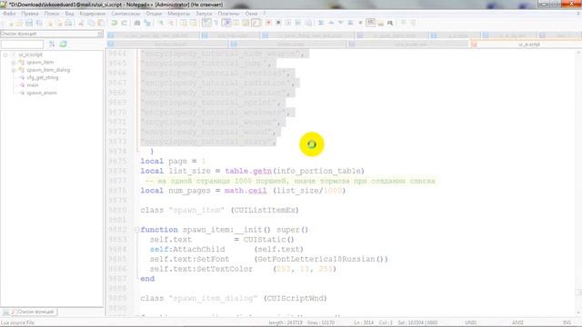582x327 pixels.
Task: Open the Запуск menu
Action: point(204,14)
